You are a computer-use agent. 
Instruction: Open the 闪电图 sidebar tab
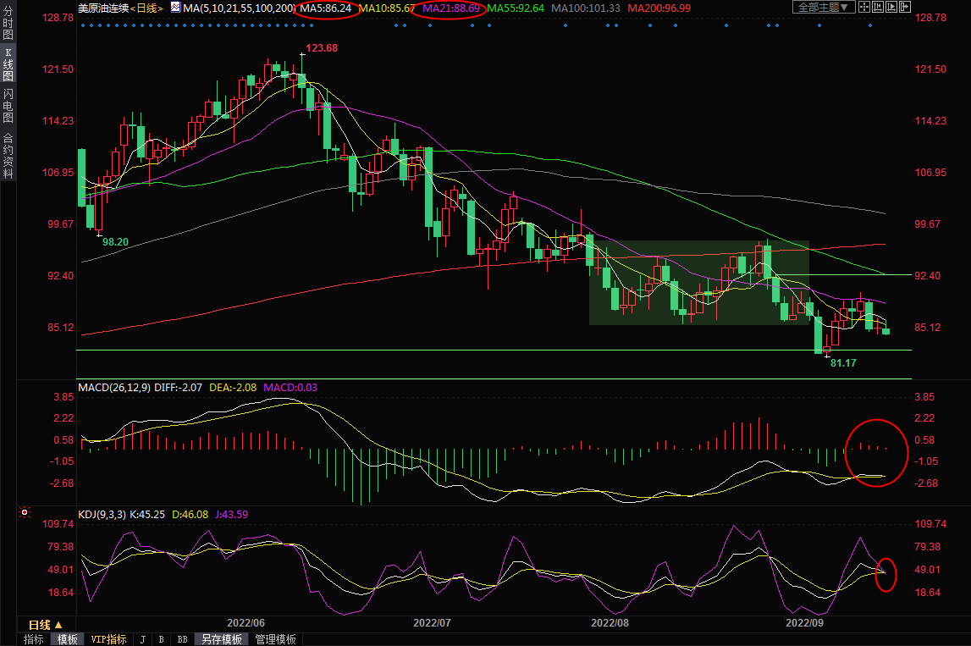coord(8,106)
